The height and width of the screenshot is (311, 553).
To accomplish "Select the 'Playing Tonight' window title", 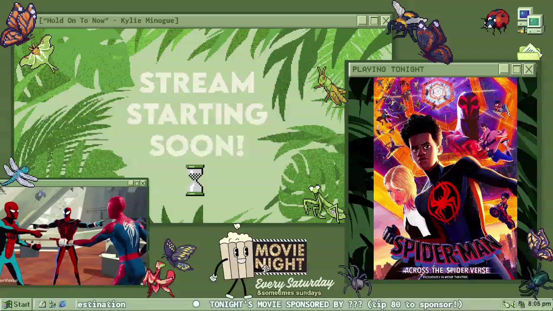I will (388, 69).
